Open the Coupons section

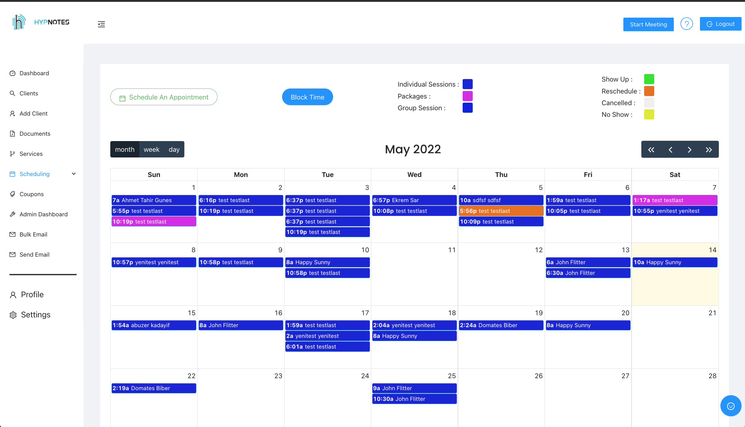[32, 194]
